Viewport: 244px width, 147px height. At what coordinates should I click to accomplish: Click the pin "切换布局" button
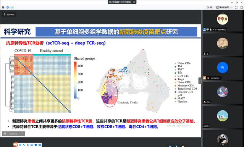coord(9,15)
